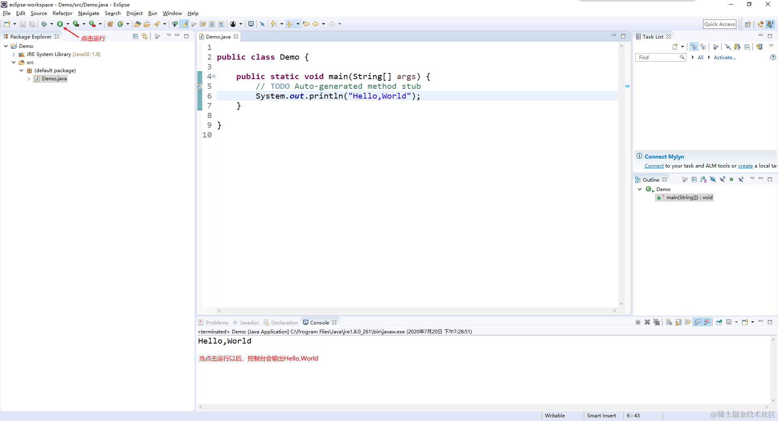Screen dimensions: 778x421
Task: Collapse the Demo project node
Action: [6, 46]
